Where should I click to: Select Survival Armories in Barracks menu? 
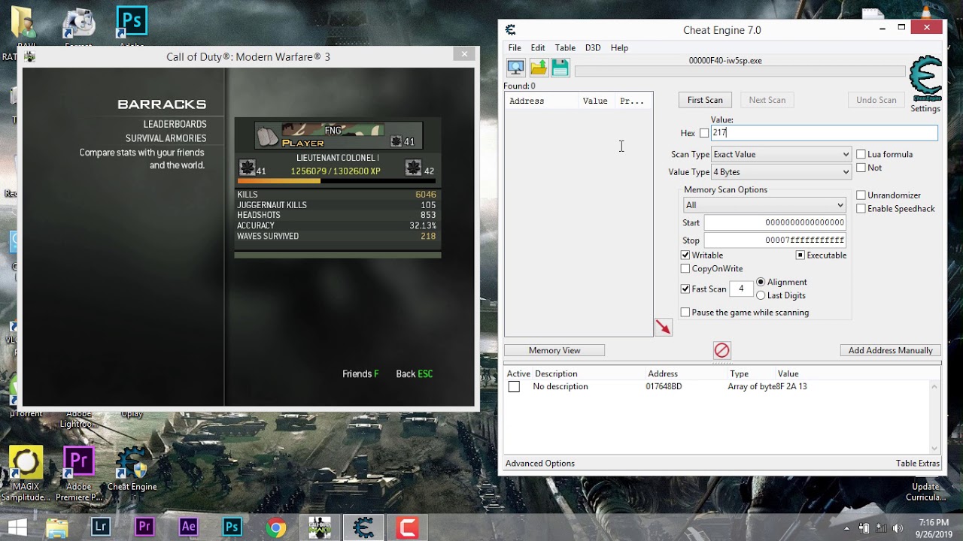166,138
